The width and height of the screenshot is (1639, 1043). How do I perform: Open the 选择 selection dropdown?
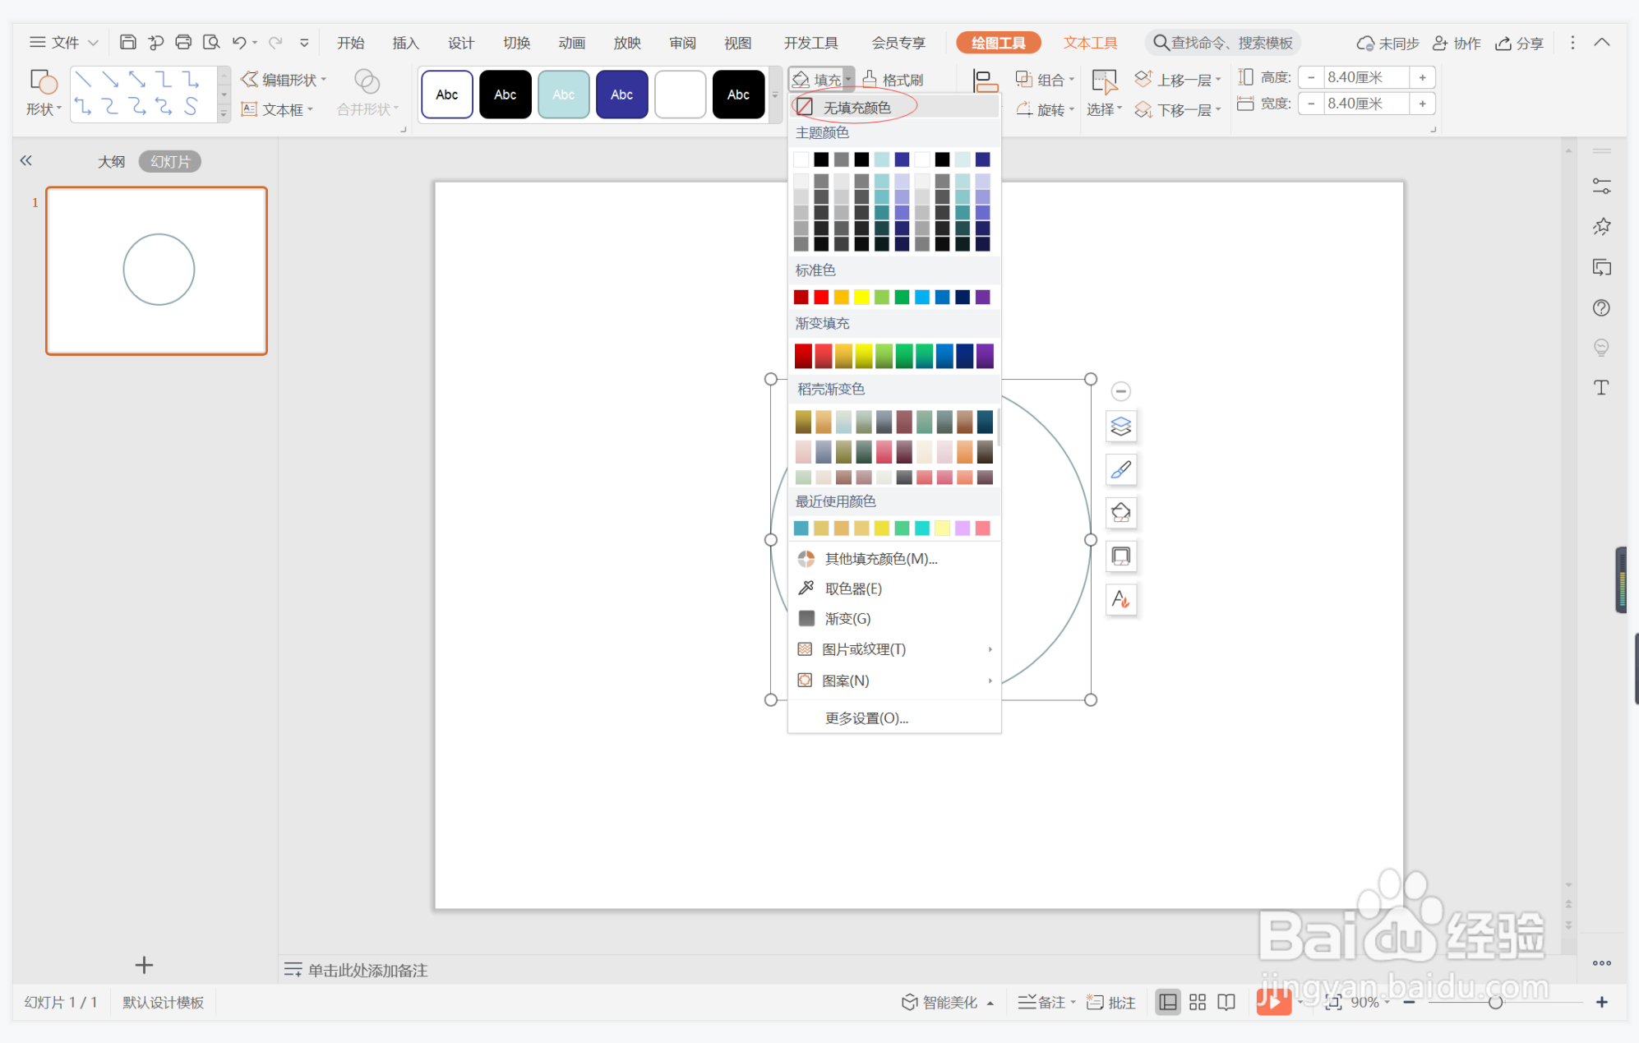pos(1104,93)
